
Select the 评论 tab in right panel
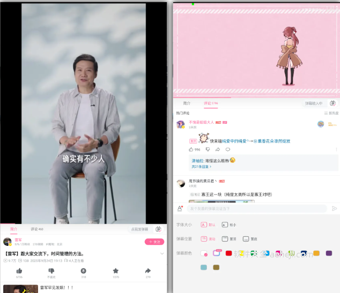point(211,103)
